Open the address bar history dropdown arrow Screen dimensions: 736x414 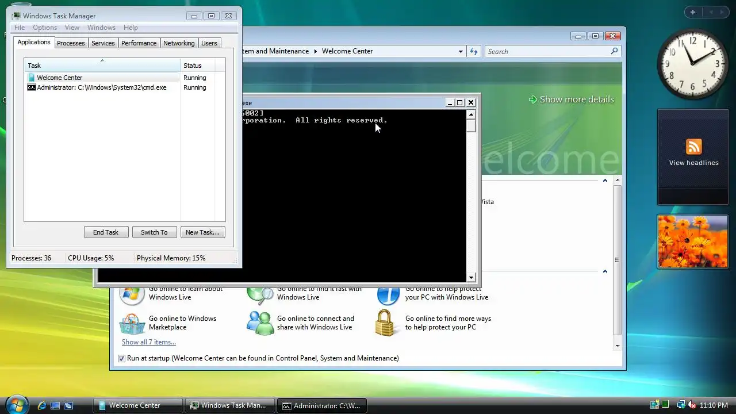tap(461, 51)
